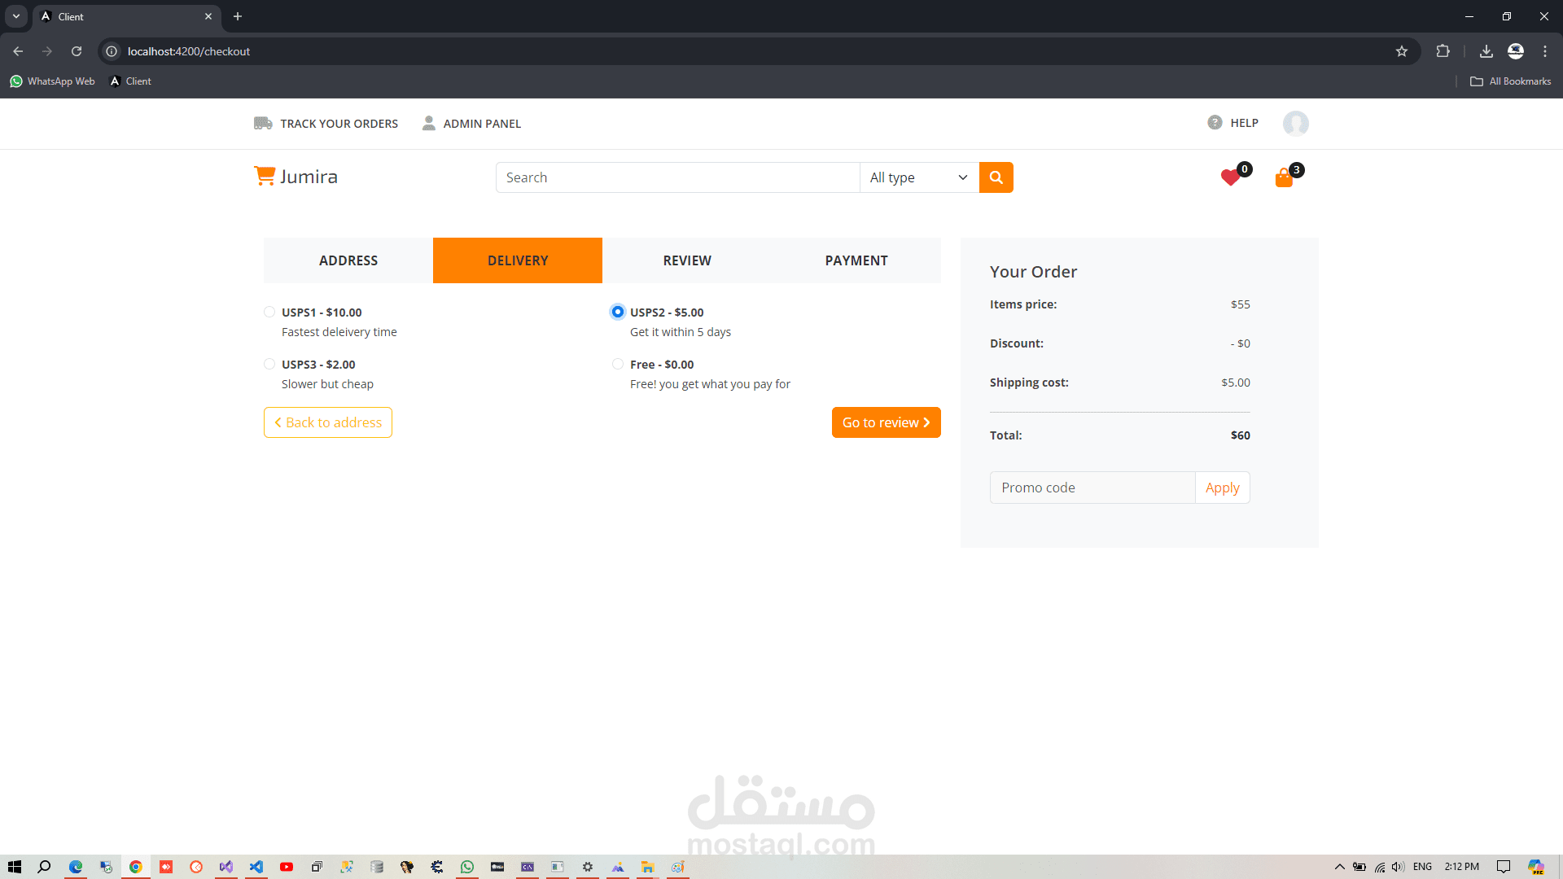Click the Jumira cart logo

pos(265,176)
